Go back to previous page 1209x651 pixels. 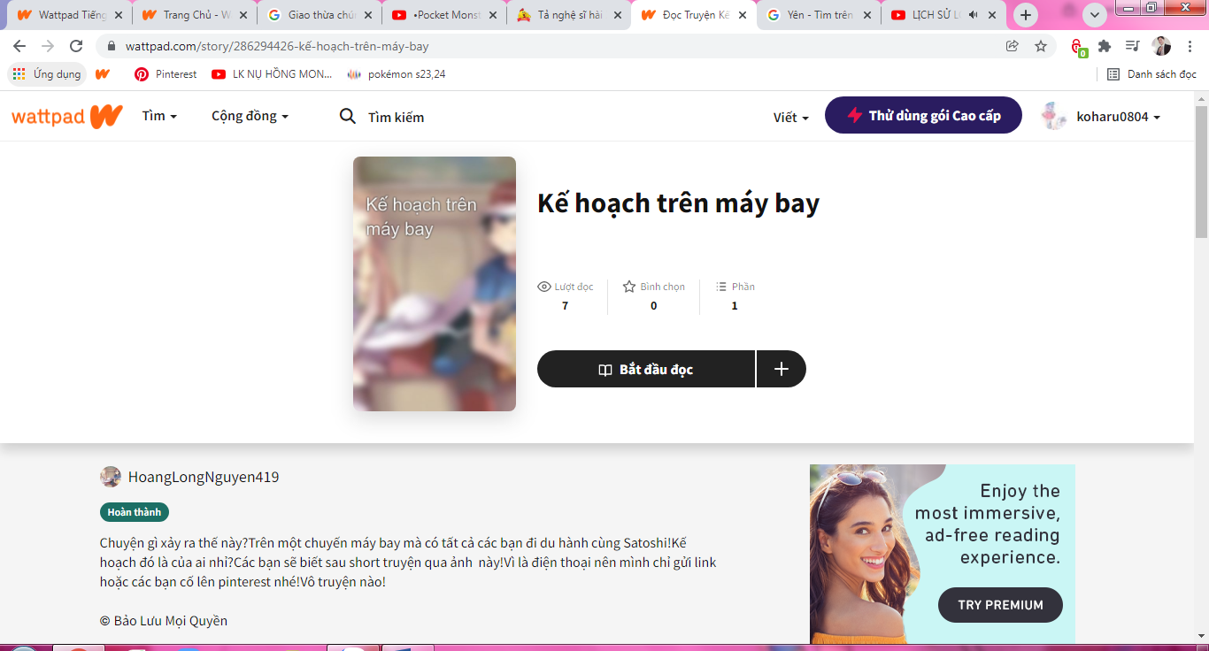tap(19, 46)
